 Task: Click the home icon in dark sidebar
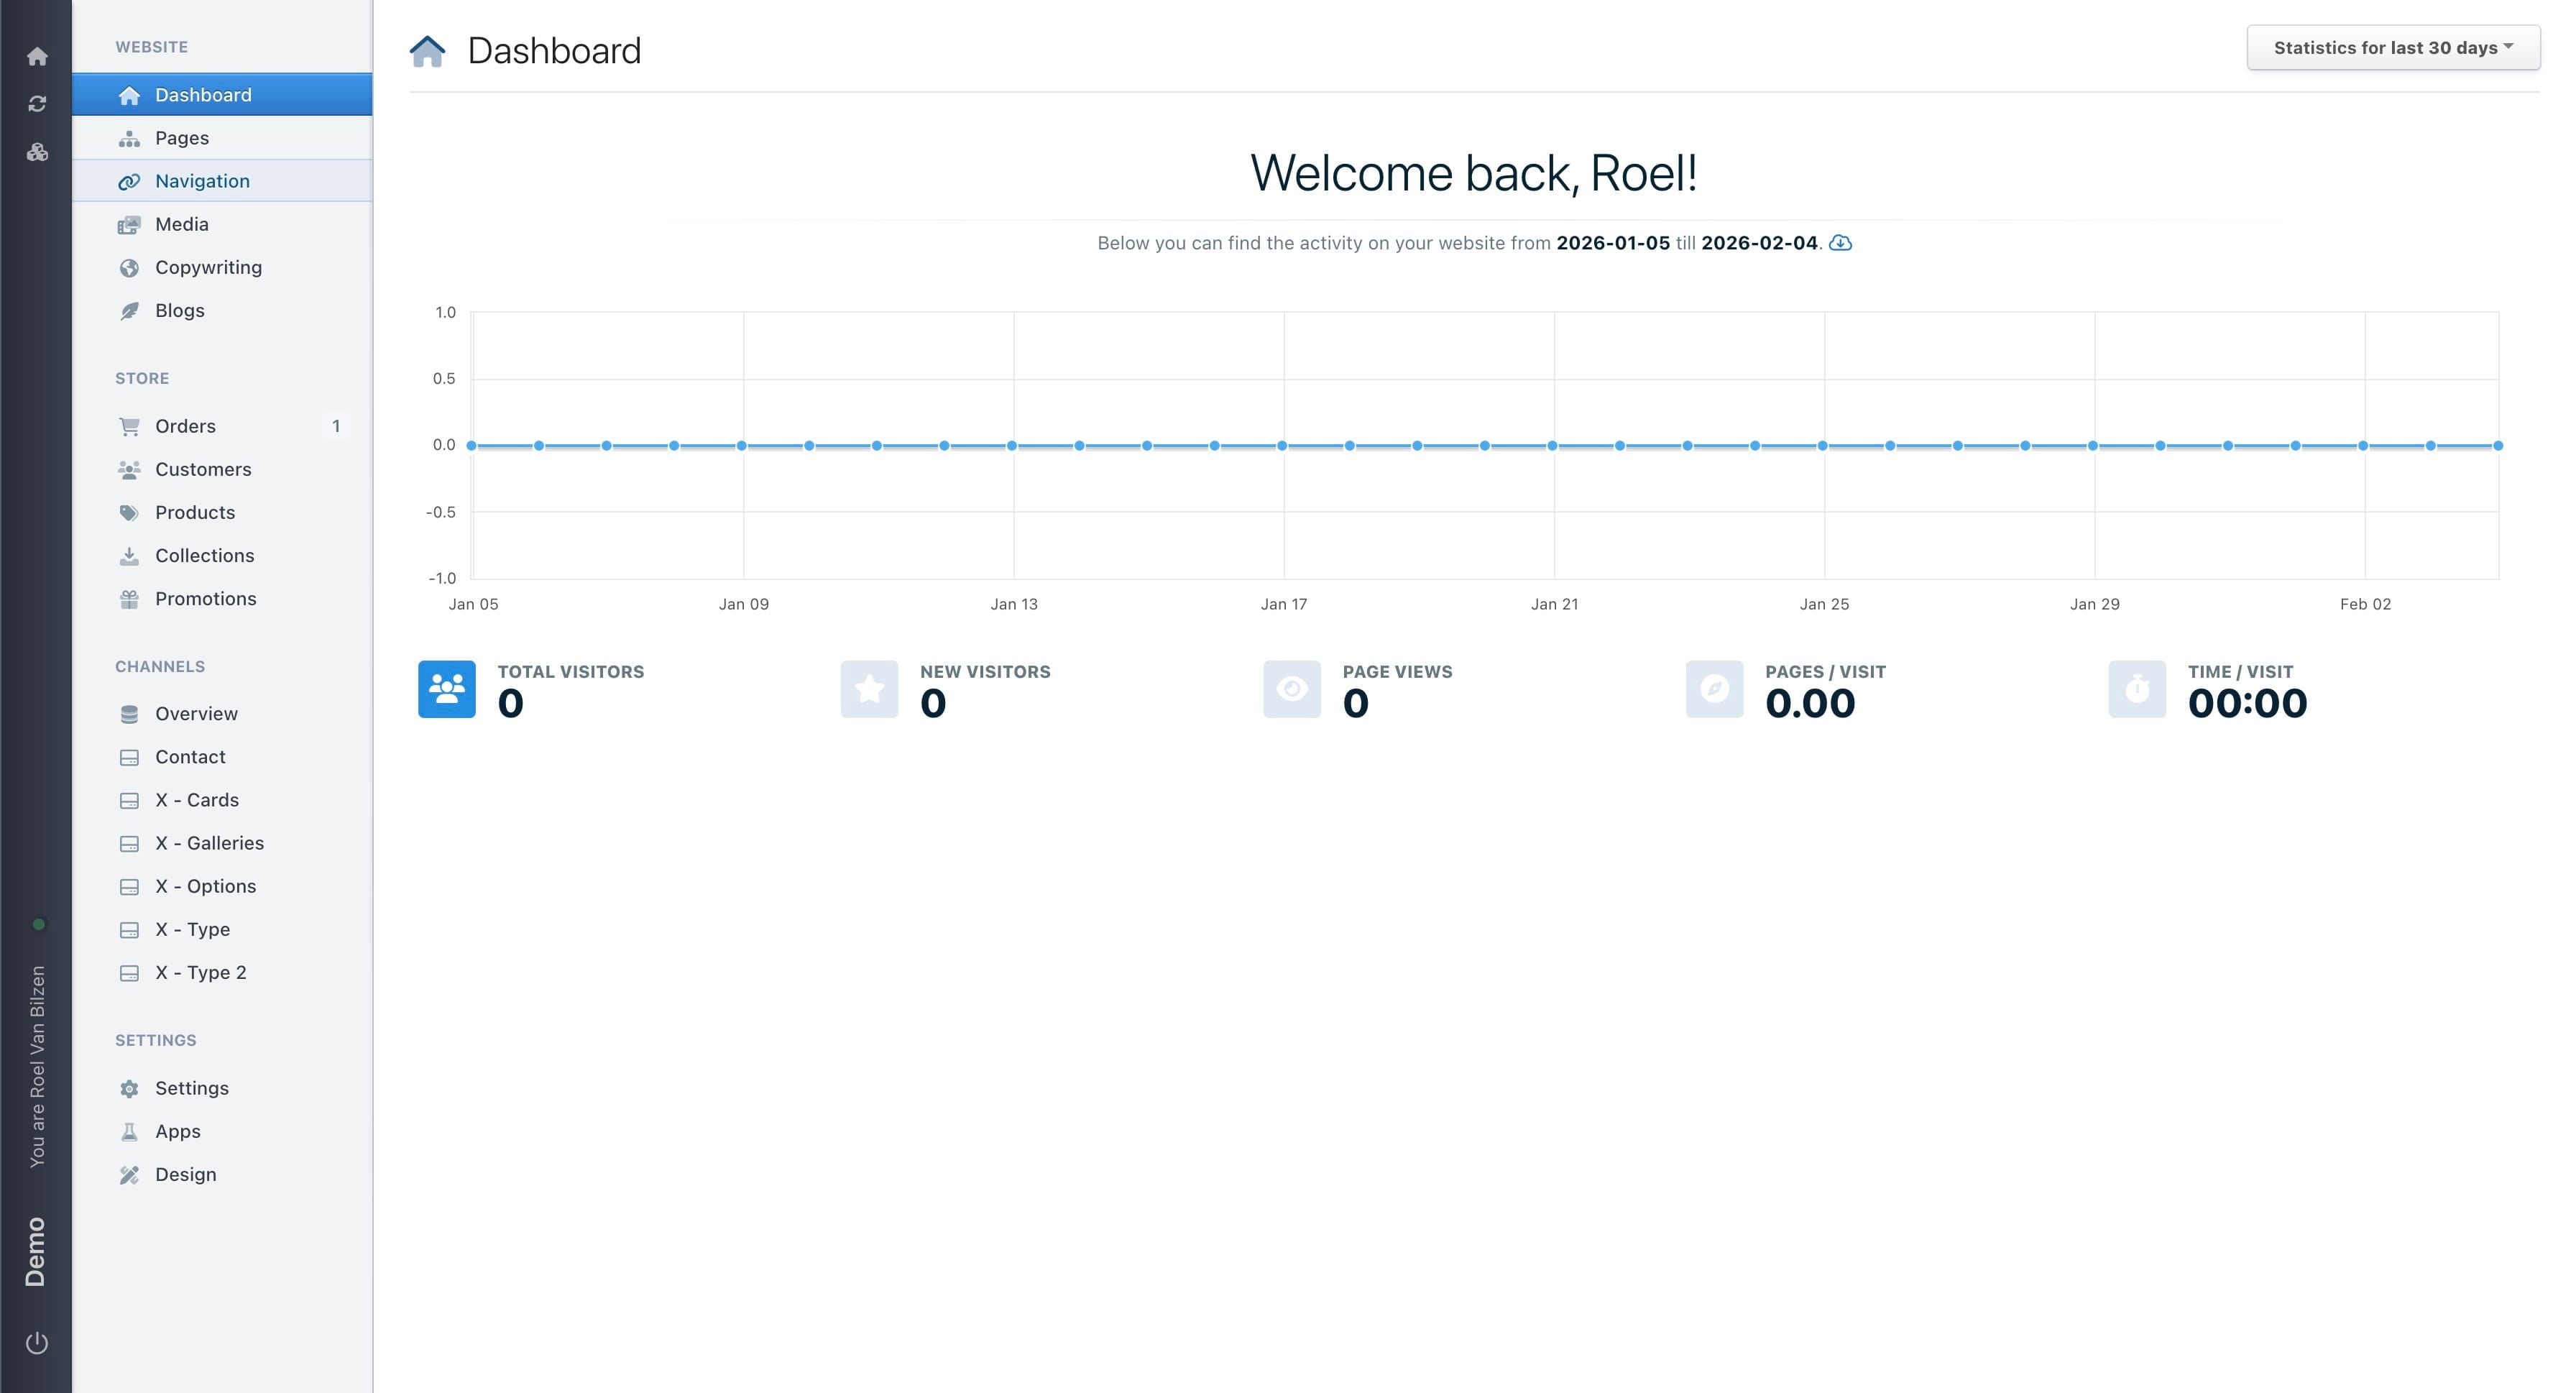[37, 56]
